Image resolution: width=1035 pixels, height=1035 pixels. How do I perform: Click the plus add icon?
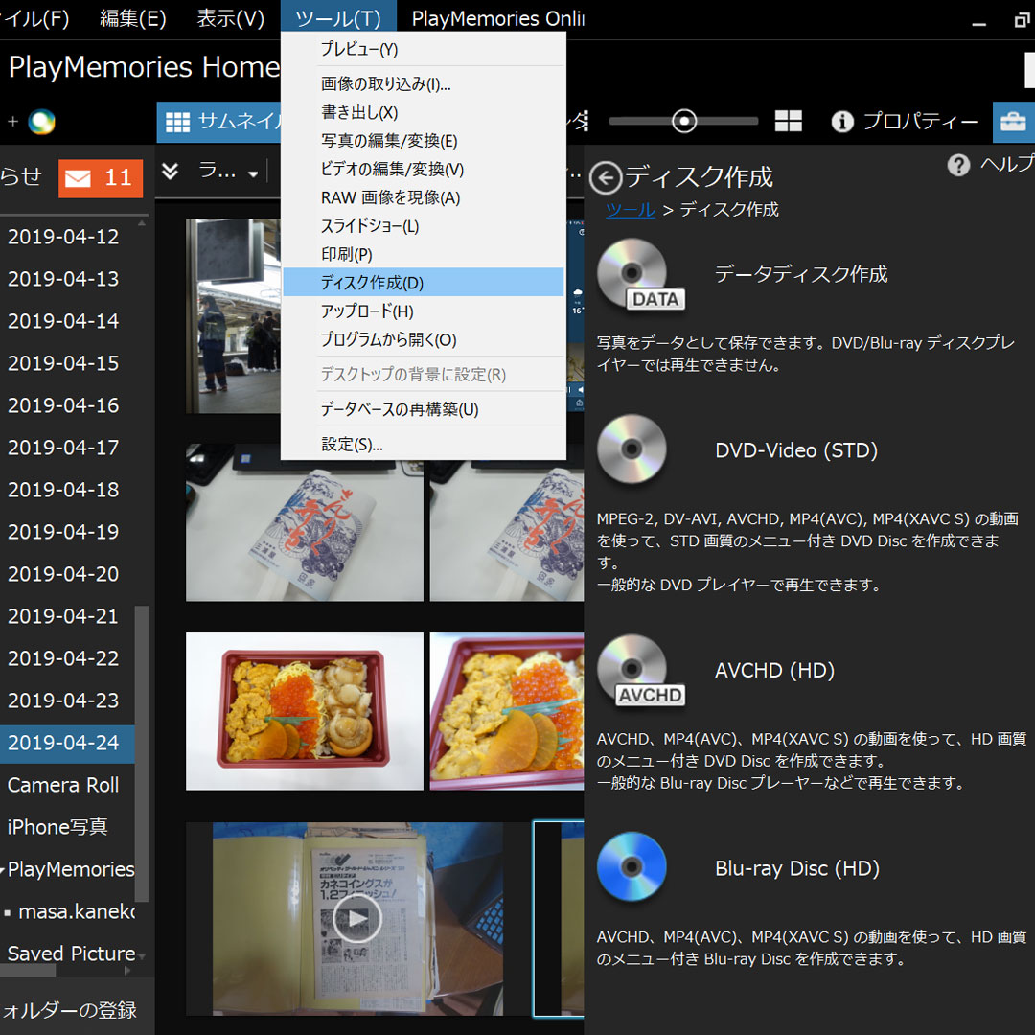12,122
